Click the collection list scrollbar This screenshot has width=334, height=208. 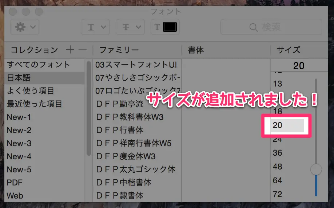[x=88, y=108]
